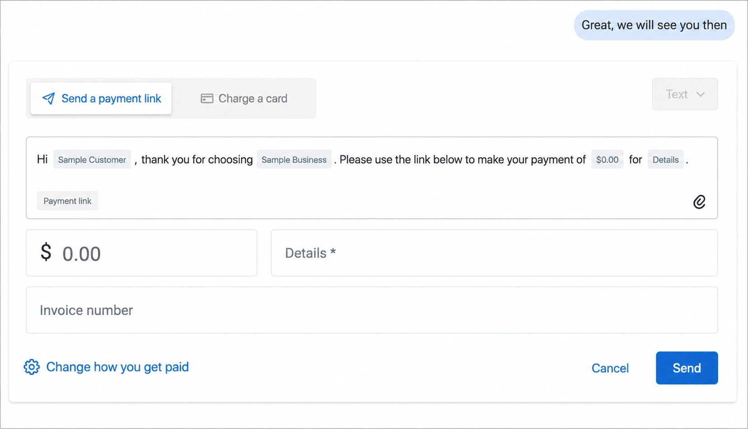Click the $0.00 placeholder chip in message
The height and width of the screenshot is (429, 748).
click(607, 159)
